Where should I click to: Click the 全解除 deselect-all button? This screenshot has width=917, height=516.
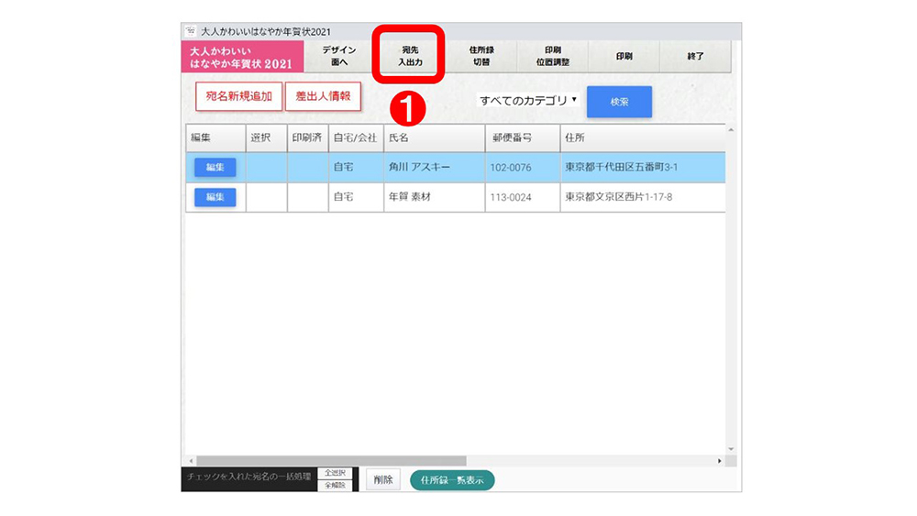click(335, 485)
